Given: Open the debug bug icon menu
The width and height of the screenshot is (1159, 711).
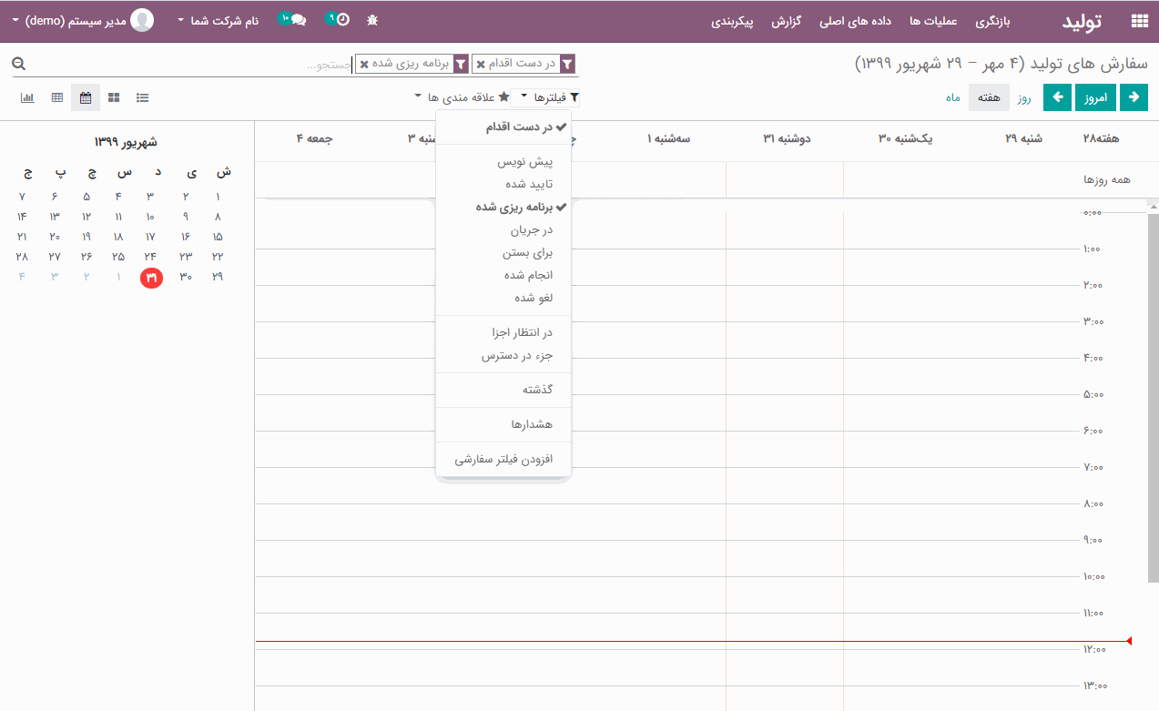Looking at the screenshot, I should 371,20.
